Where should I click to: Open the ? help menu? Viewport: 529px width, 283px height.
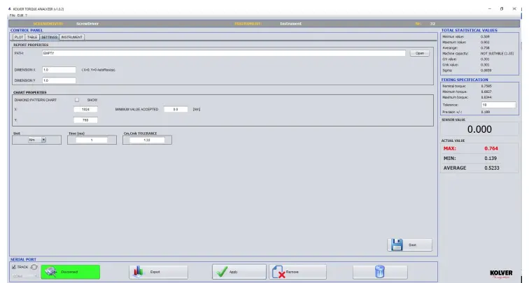[26, 15]
